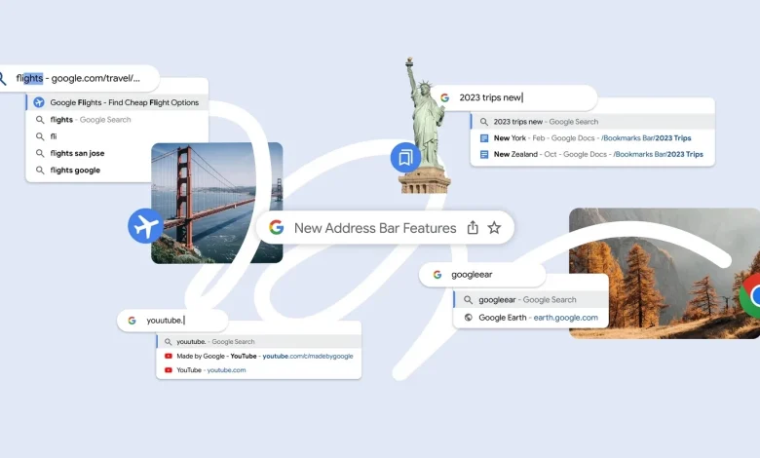This screenshot has width=760, height=458.
Task: Click the bookmark star in New Address Bar Features
Action: point(494,227)
